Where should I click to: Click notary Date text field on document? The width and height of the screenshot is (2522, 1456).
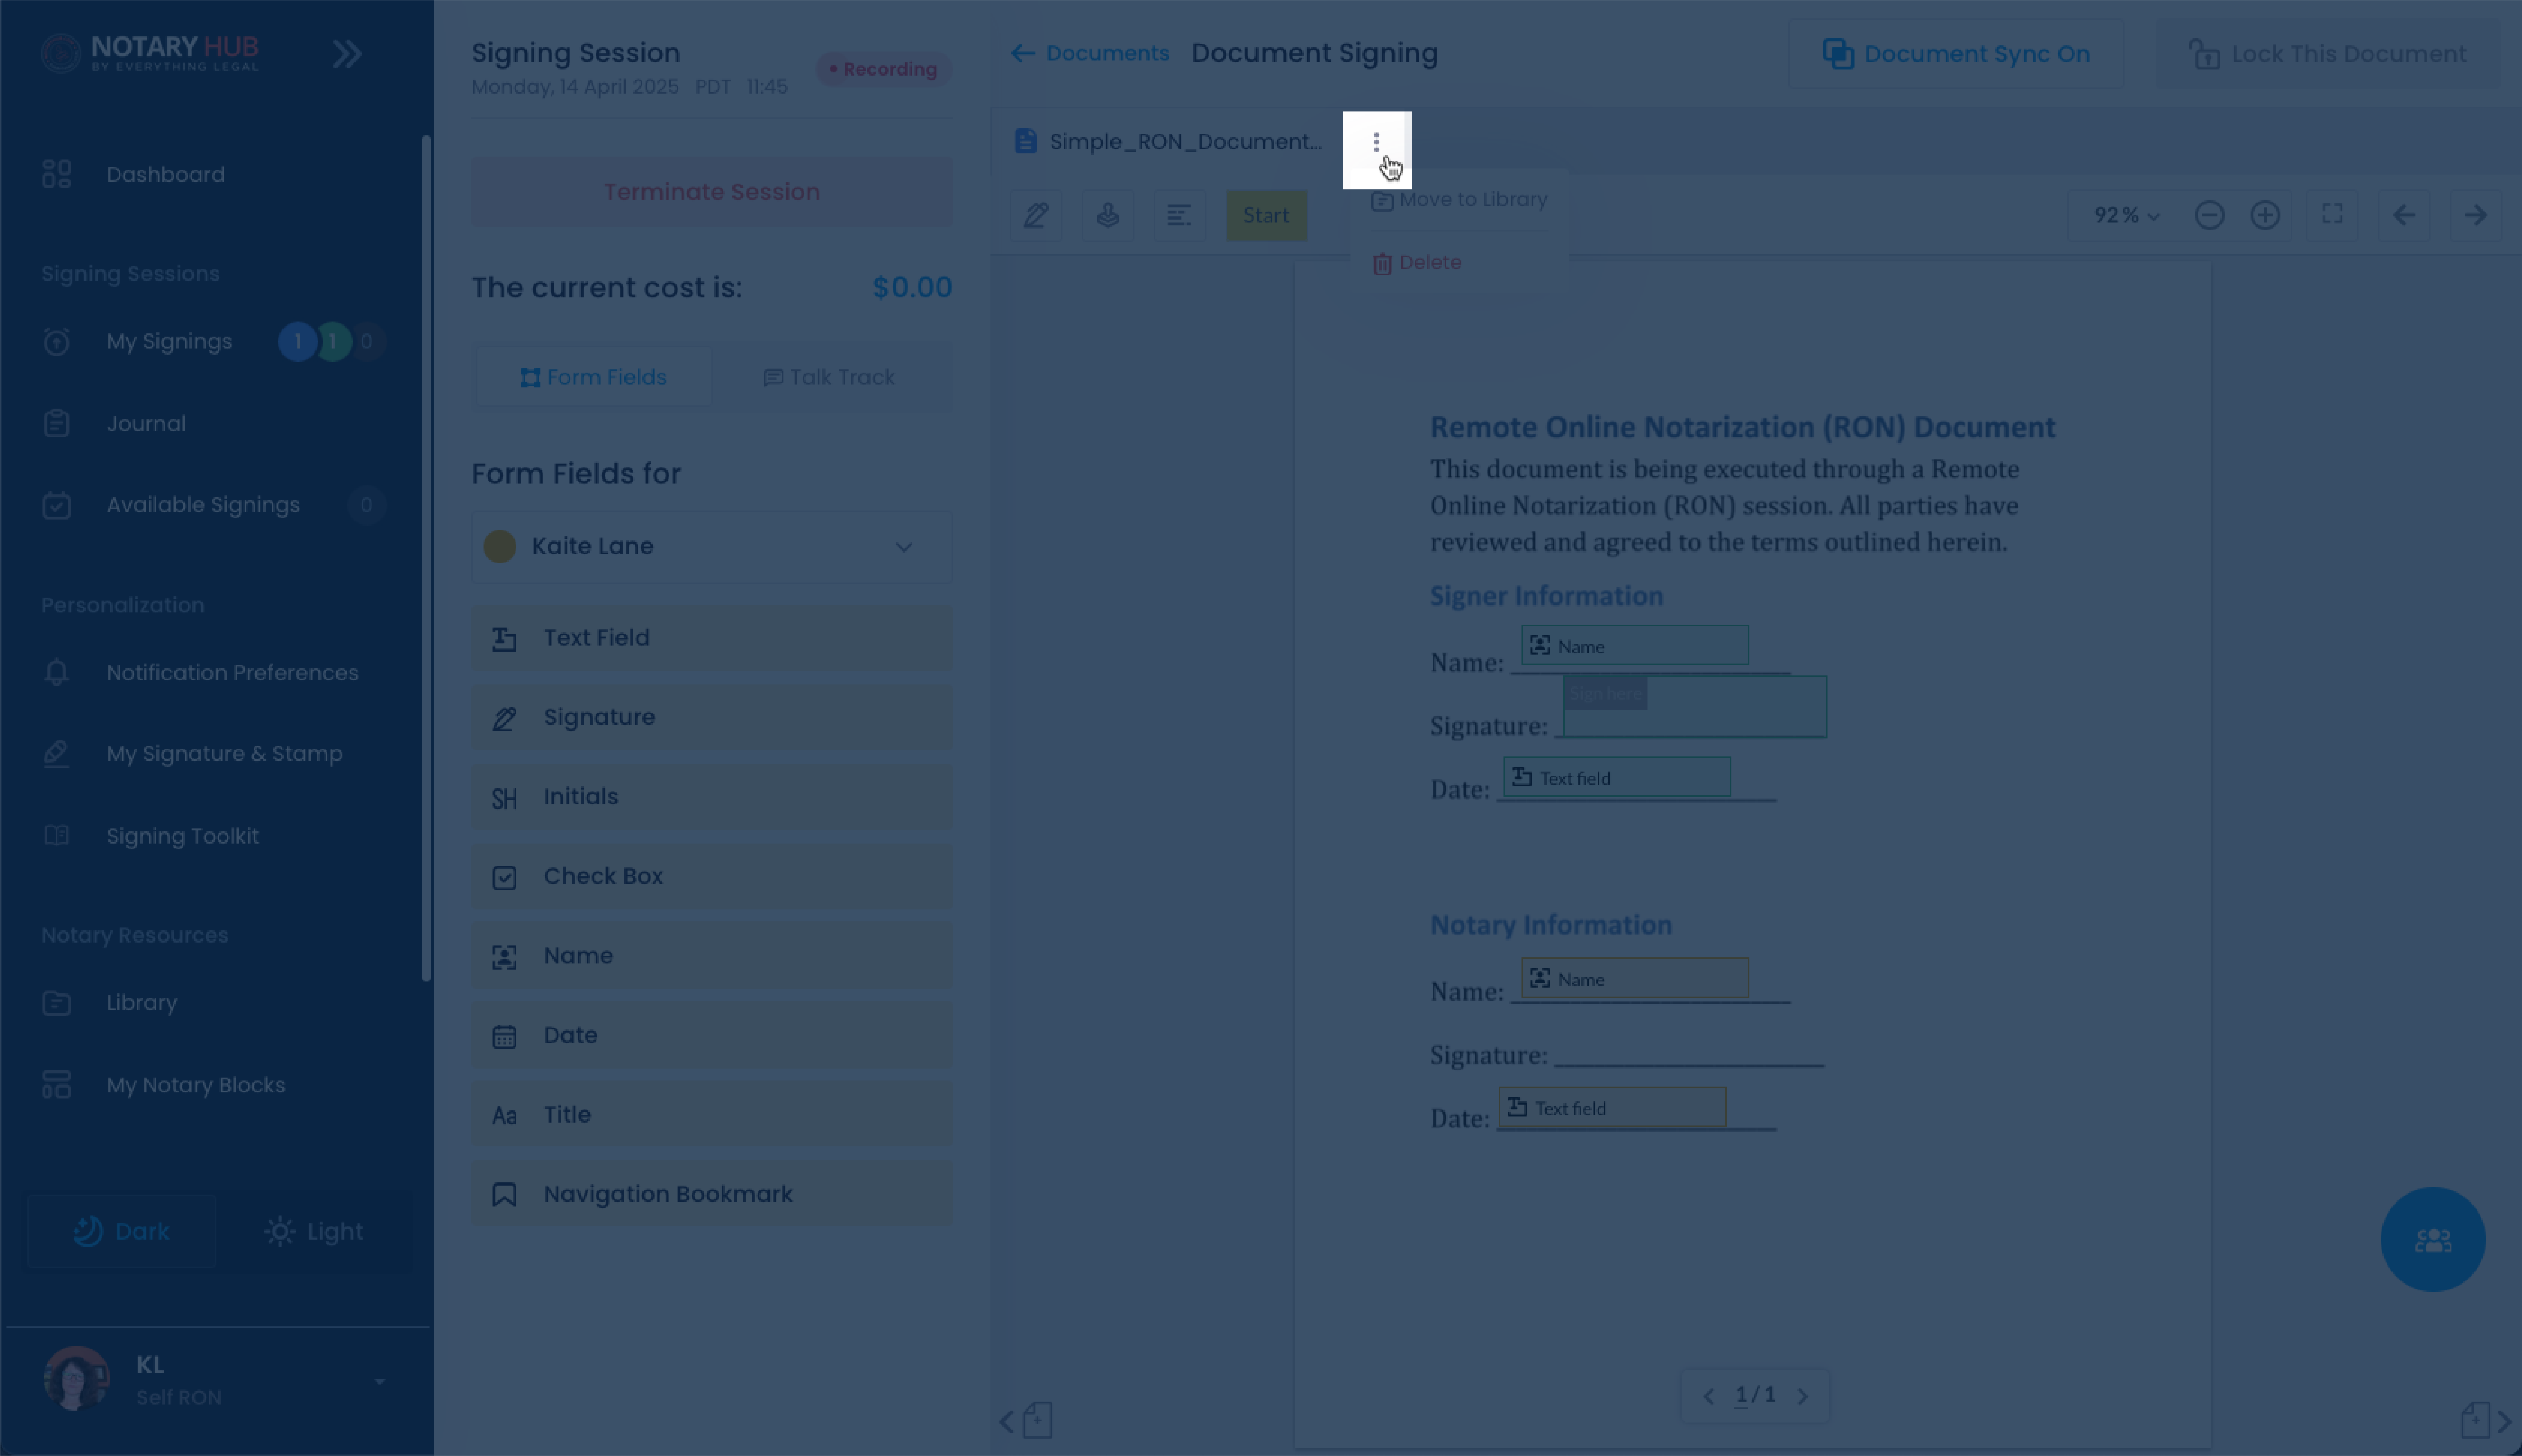click(1612, 1108)
